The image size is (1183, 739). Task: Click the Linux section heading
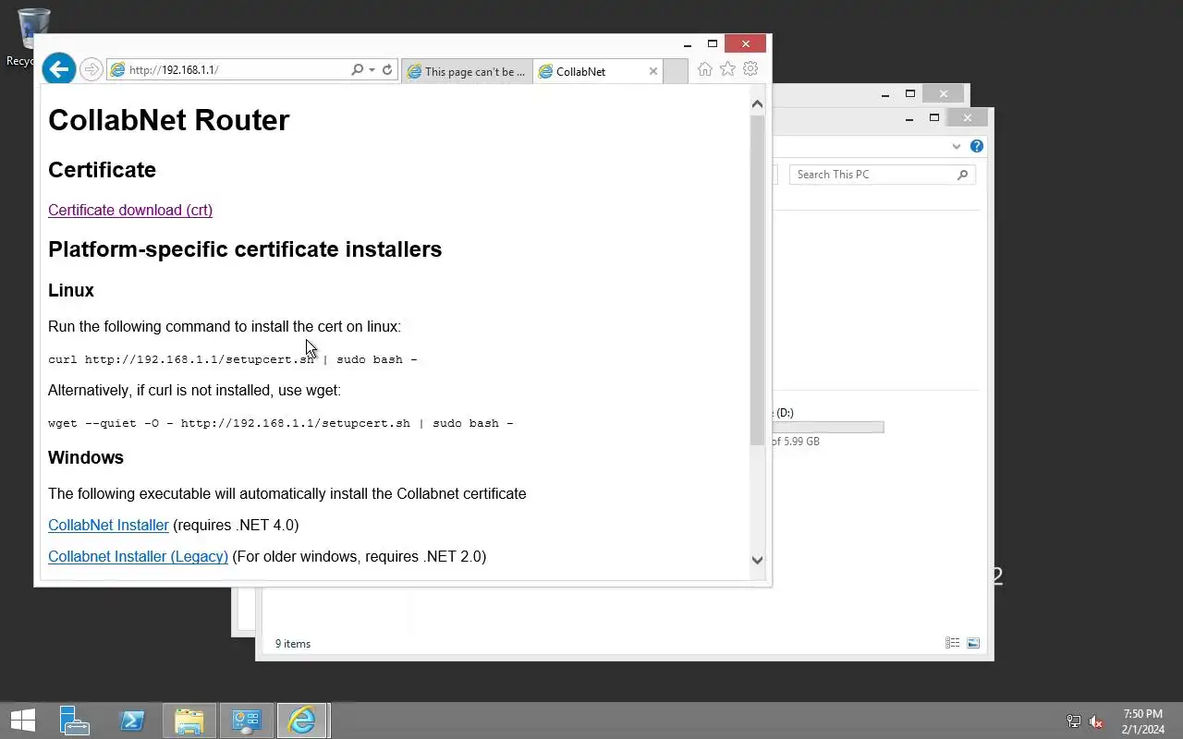[71, 290]
